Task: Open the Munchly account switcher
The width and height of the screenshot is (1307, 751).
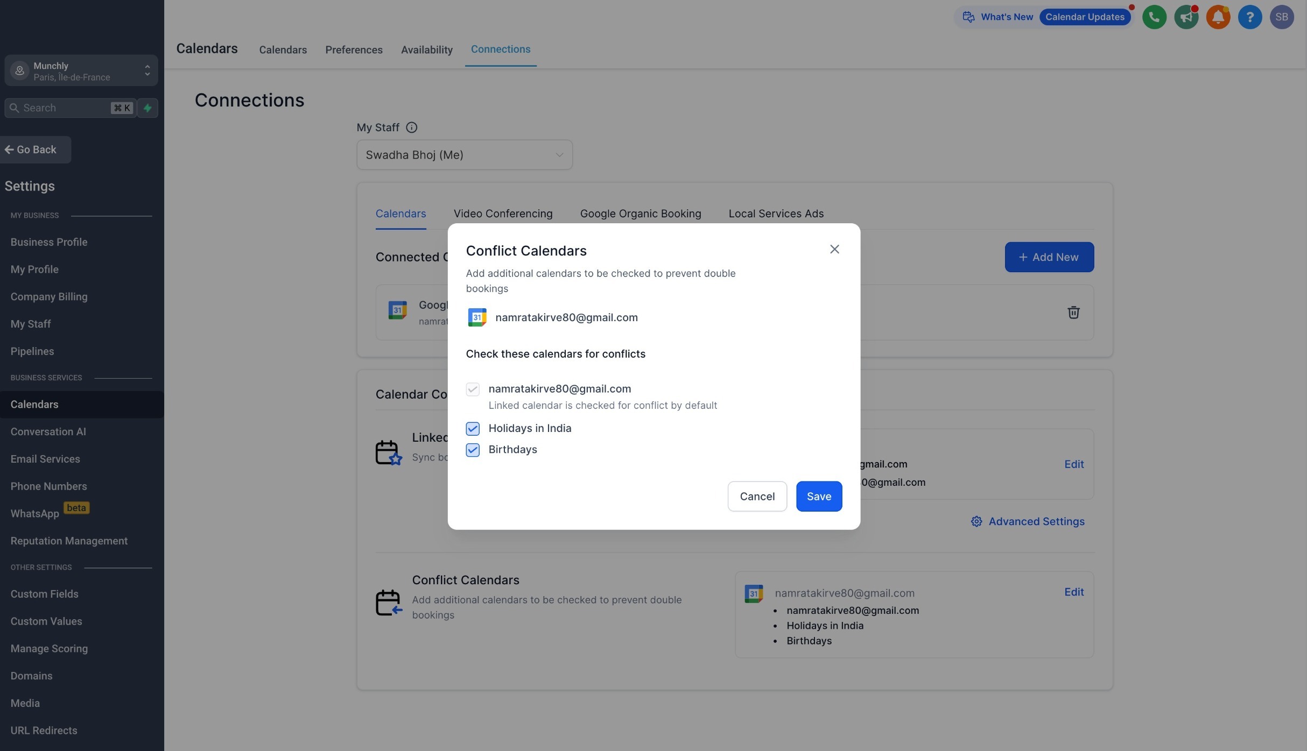Action: pos(81,70)
